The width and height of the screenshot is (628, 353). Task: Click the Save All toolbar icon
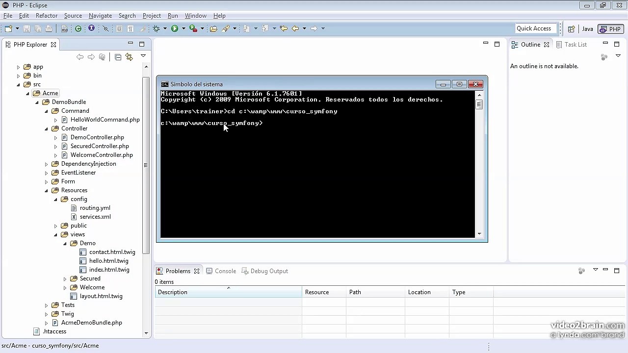point(38,29)
